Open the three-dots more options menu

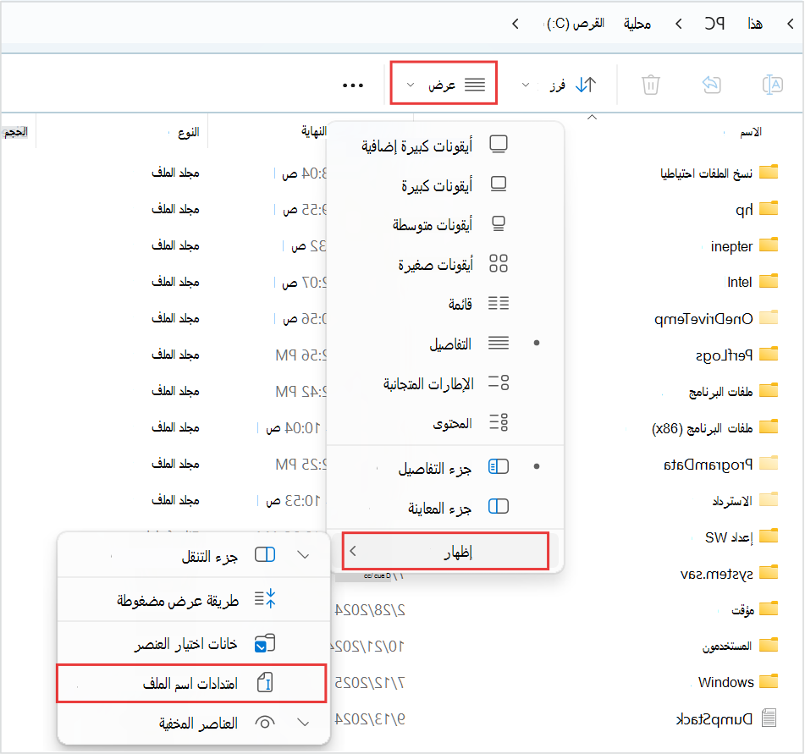(x=353, y=85)
